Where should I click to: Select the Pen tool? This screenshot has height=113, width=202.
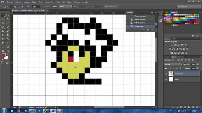click(3, 43)
